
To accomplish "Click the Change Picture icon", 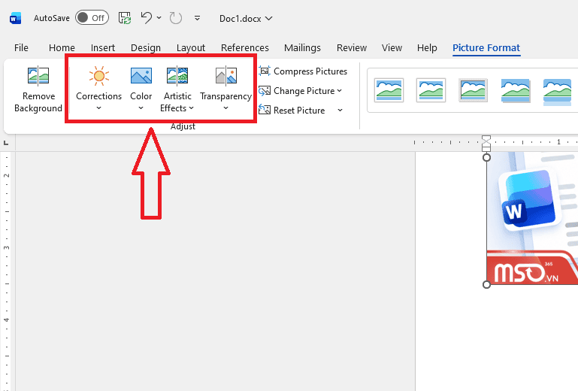I will coord(265,91).
